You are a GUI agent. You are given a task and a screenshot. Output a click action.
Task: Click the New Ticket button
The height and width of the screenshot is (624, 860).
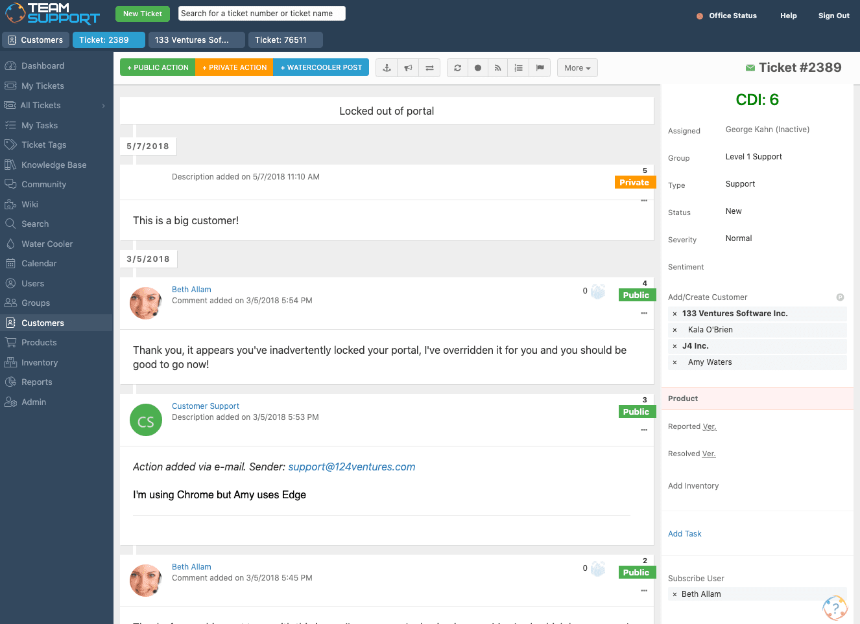143,14
